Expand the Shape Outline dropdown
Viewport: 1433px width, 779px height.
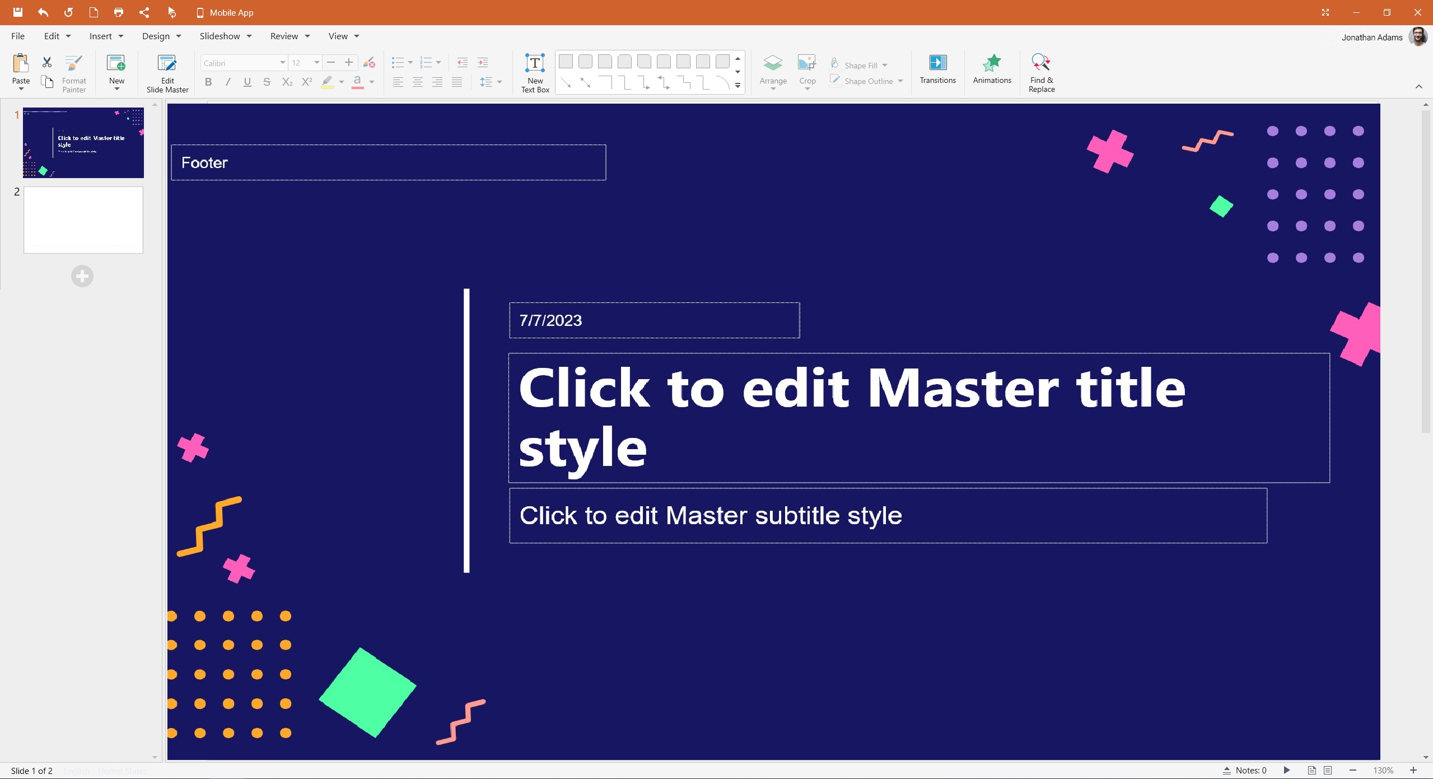[x=899, y=81]
